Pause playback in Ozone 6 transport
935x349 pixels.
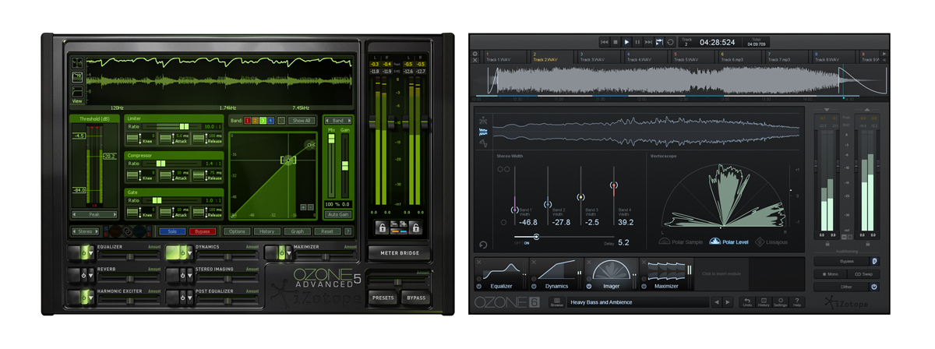click(637, 42)
